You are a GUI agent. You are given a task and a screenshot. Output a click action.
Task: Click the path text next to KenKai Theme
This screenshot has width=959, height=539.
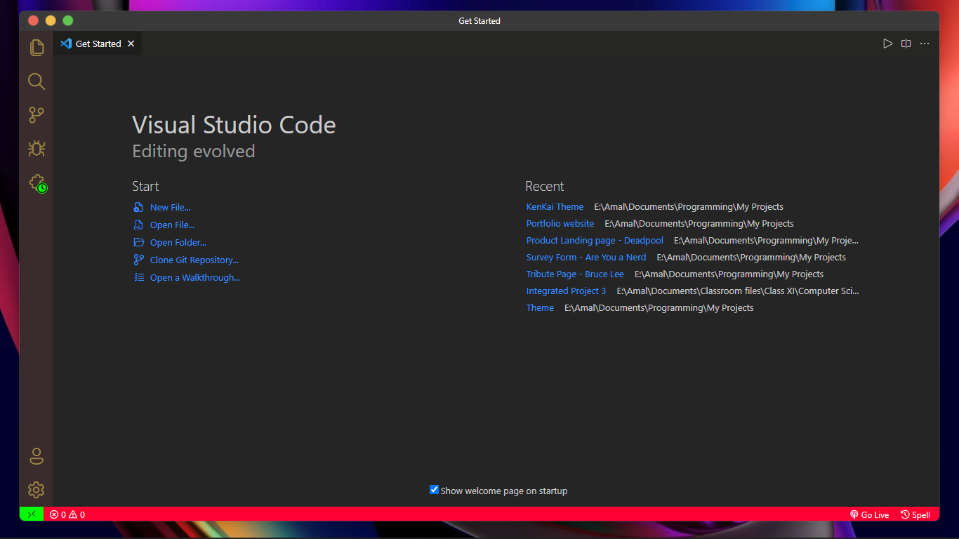click(x=689, y=206)
